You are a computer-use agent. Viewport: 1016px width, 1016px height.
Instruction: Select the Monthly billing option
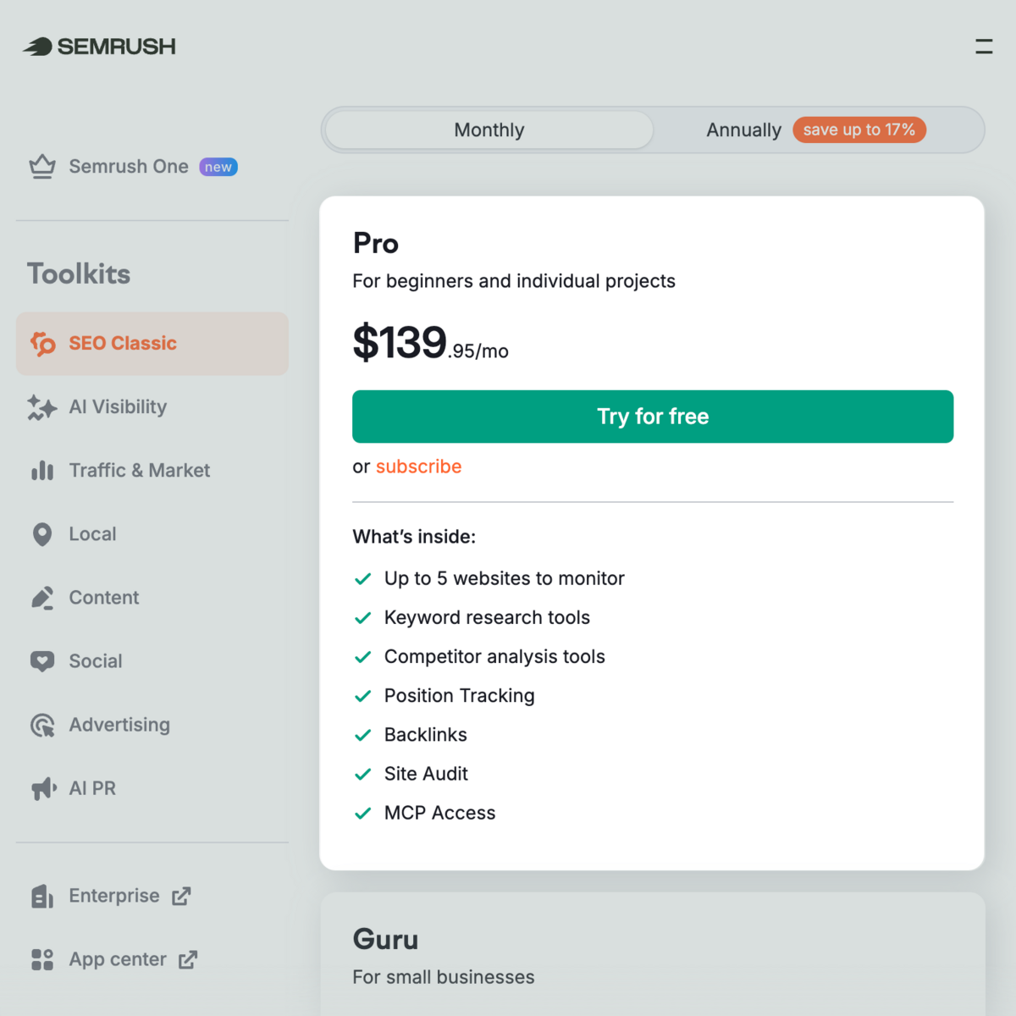489,130
